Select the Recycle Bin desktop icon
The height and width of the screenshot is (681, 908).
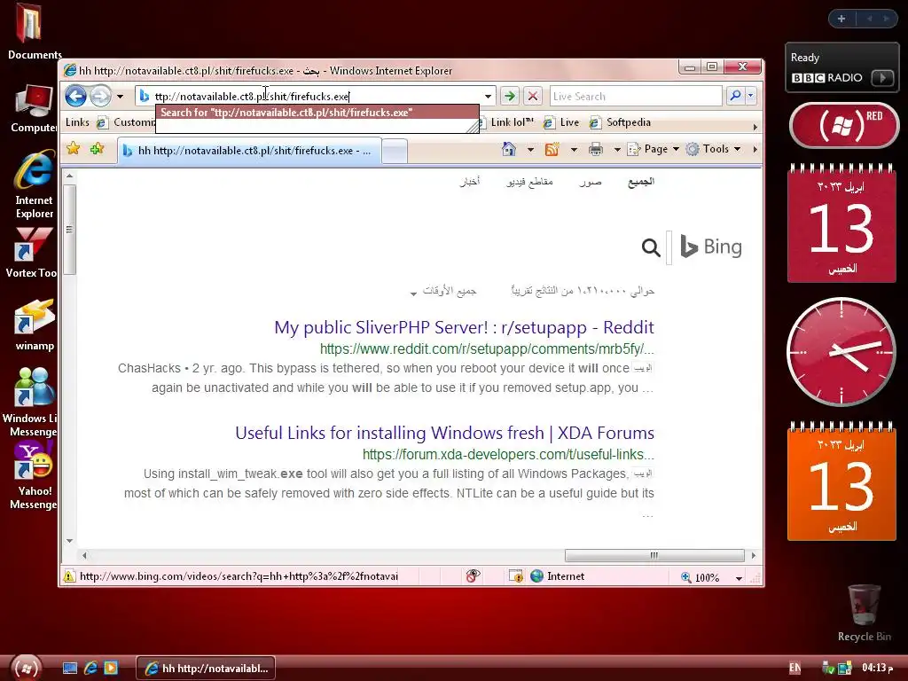coord(864,613)
